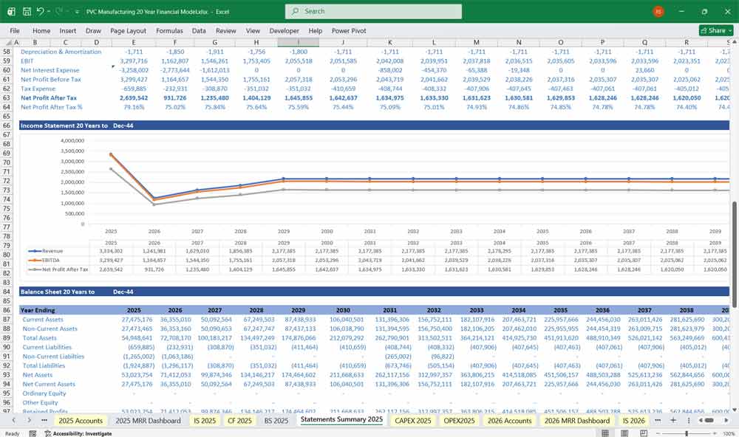The height and width of the screenshot is (437, 739).
Task: Select the Page Layout view icon
Action: click(624, 433)
